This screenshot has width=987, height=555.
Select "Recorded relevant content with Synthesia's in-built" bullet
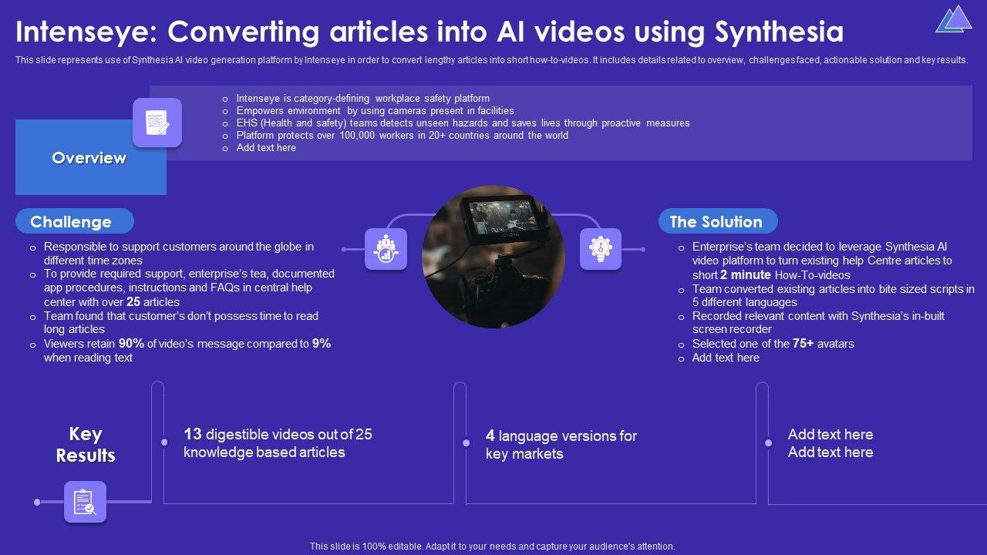click(818, 322)
